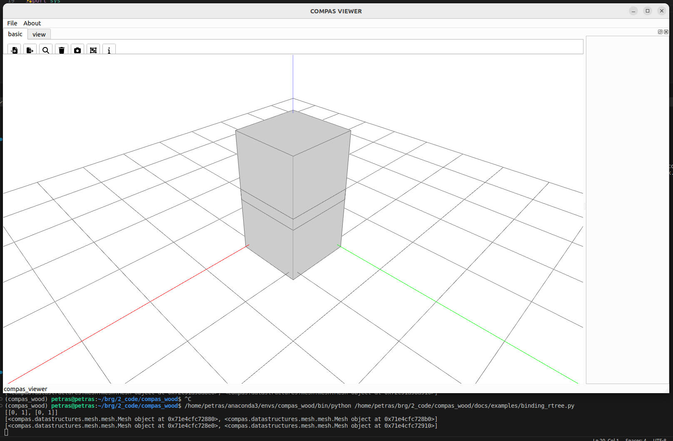673x441 pixels.
Task: Switch to the view tab
Action: 39,35
